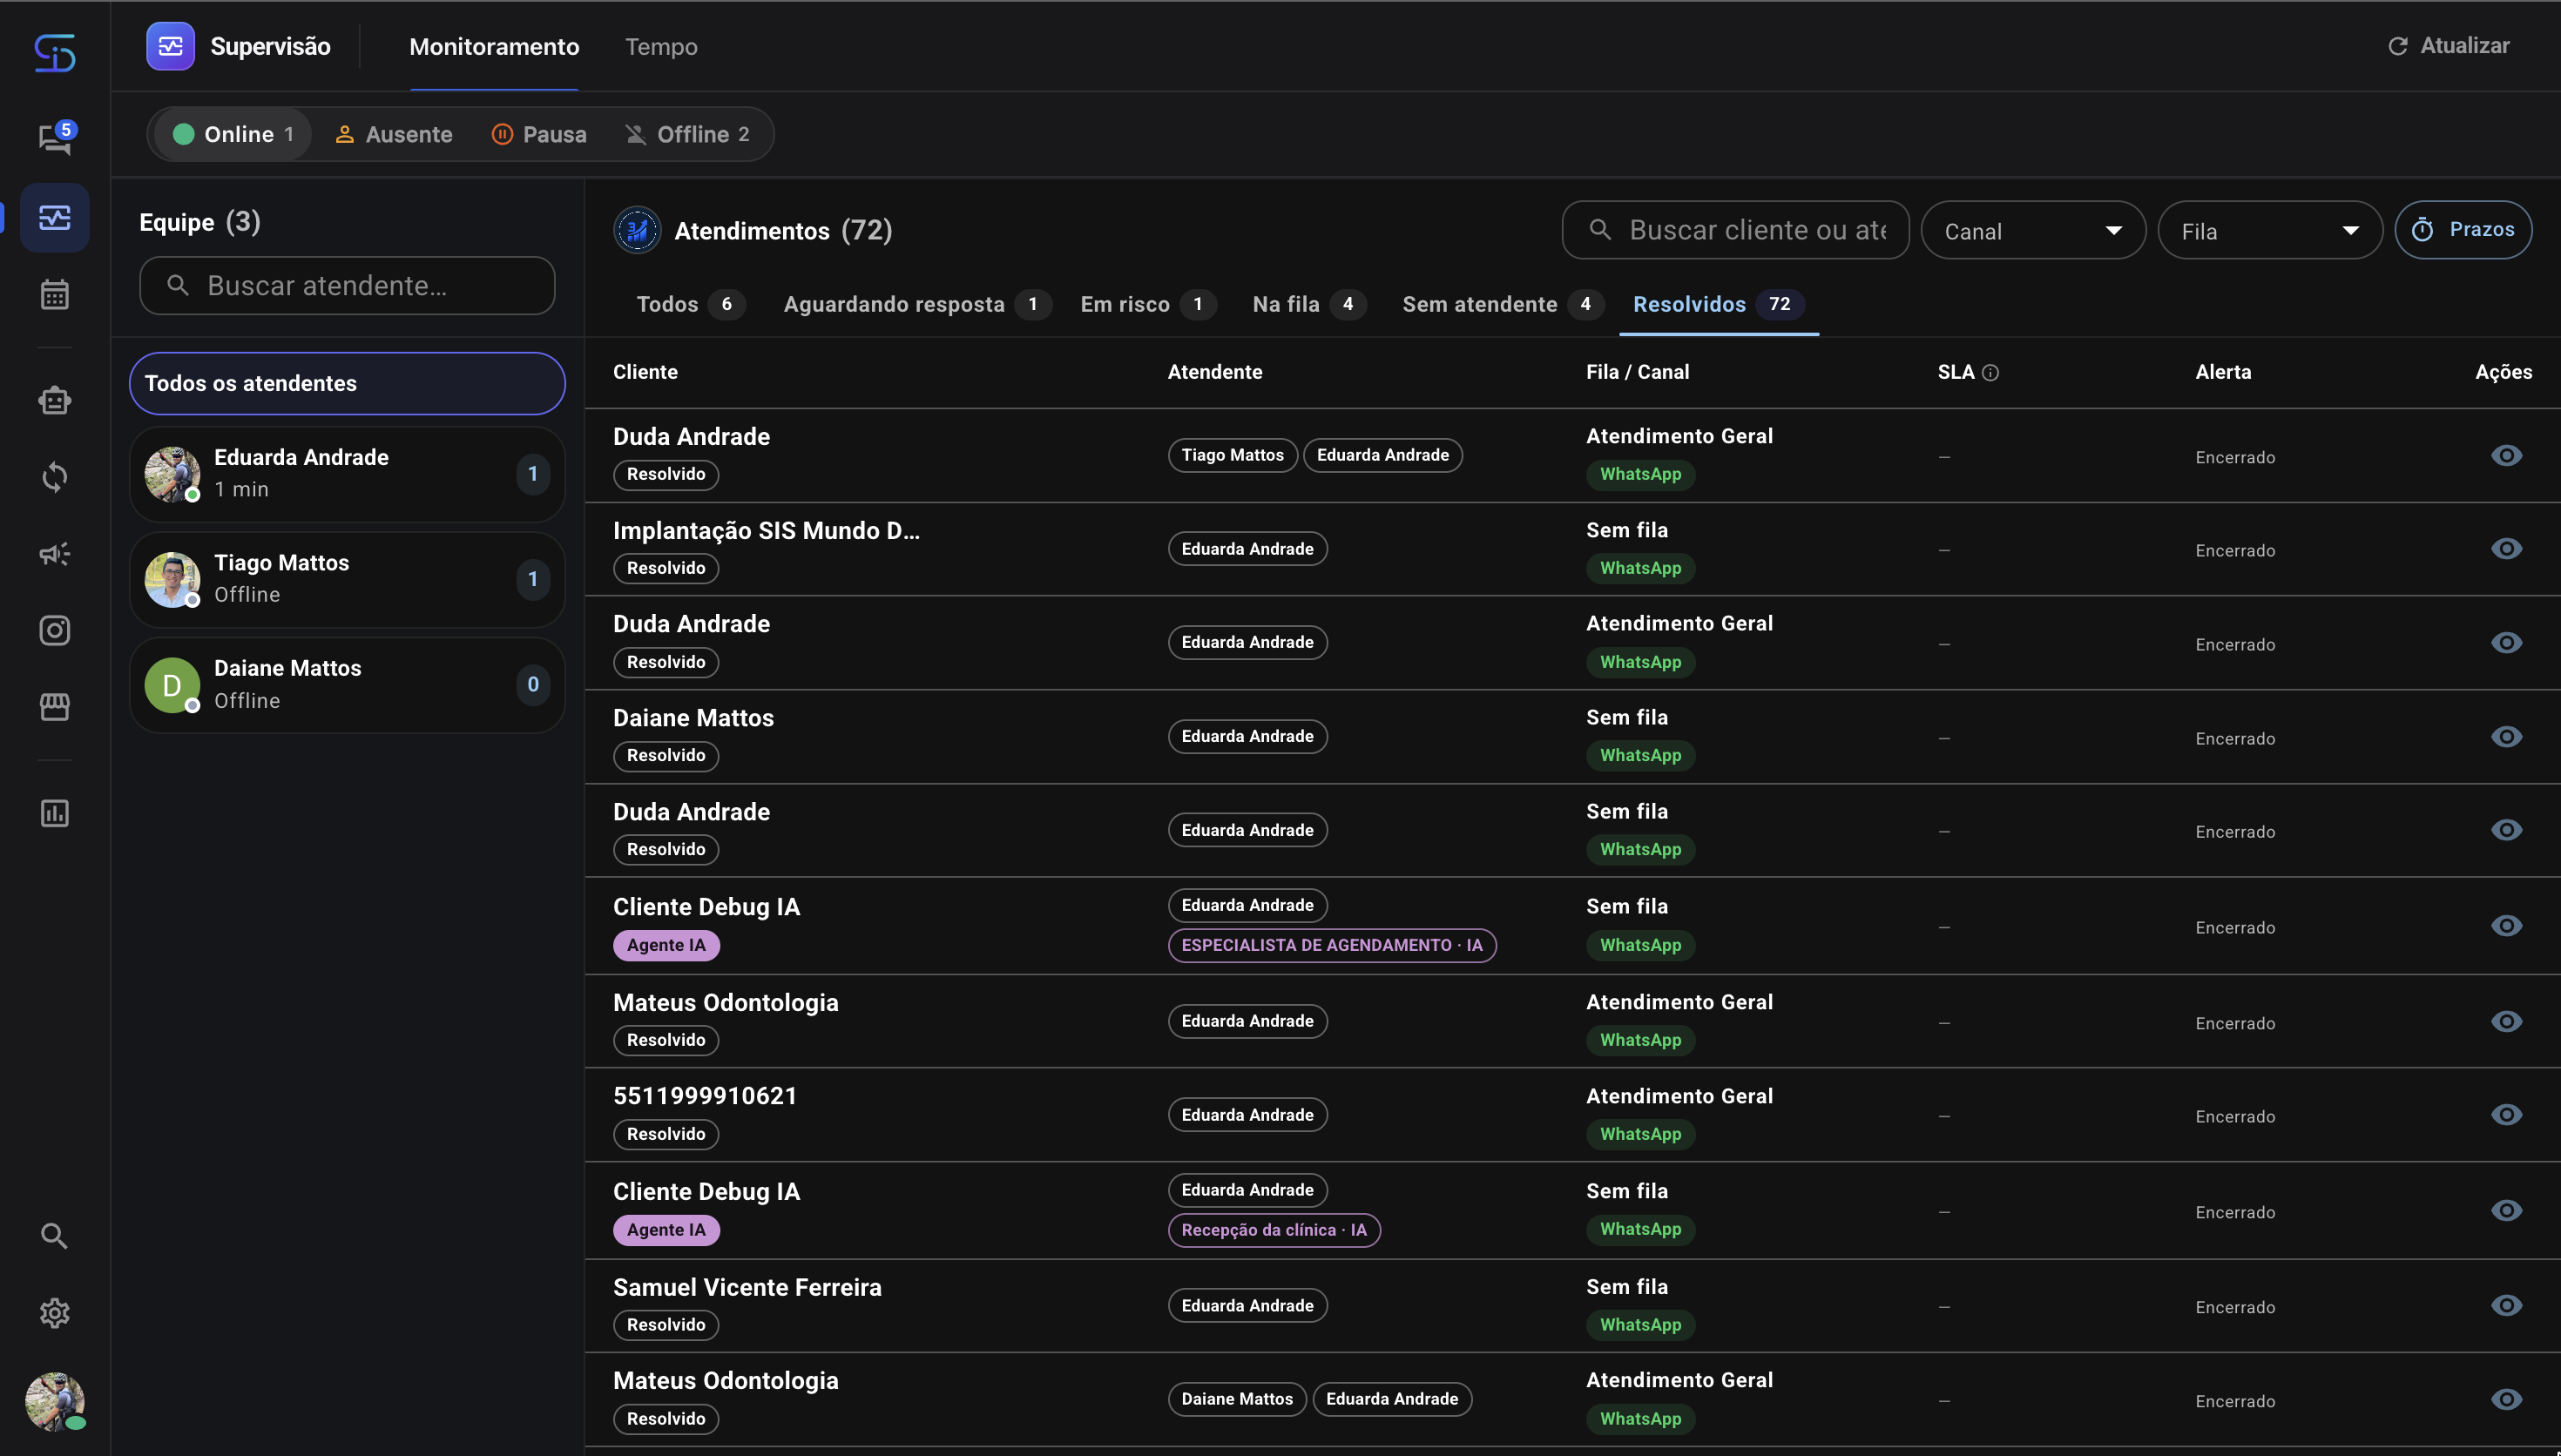Select Tiago Mattos in the team list
The height and width of the screenshot is (1456, 2561).
click(x=347, y=579)
